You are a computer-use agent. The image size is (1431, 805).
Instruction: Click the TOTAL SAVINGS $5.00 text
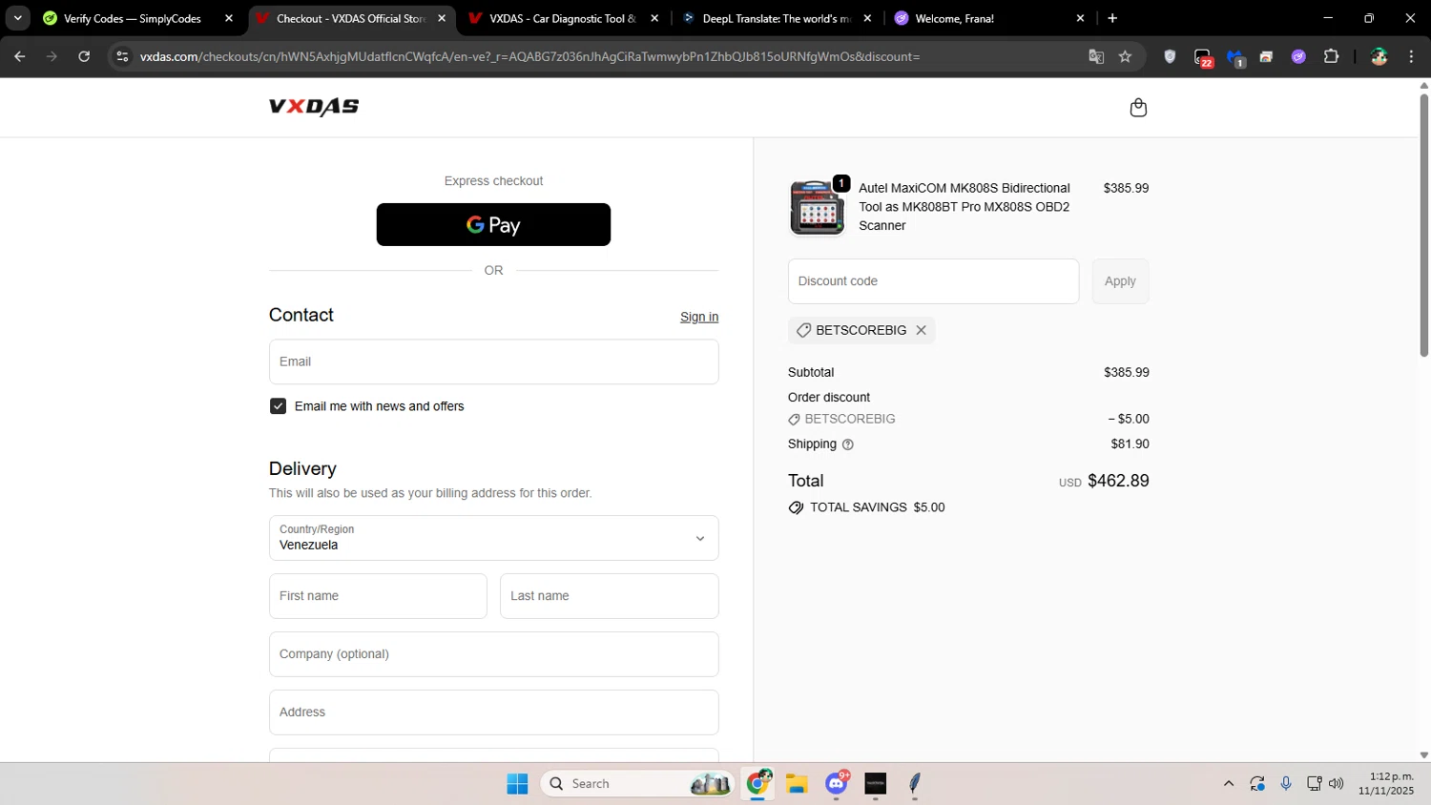877,507
